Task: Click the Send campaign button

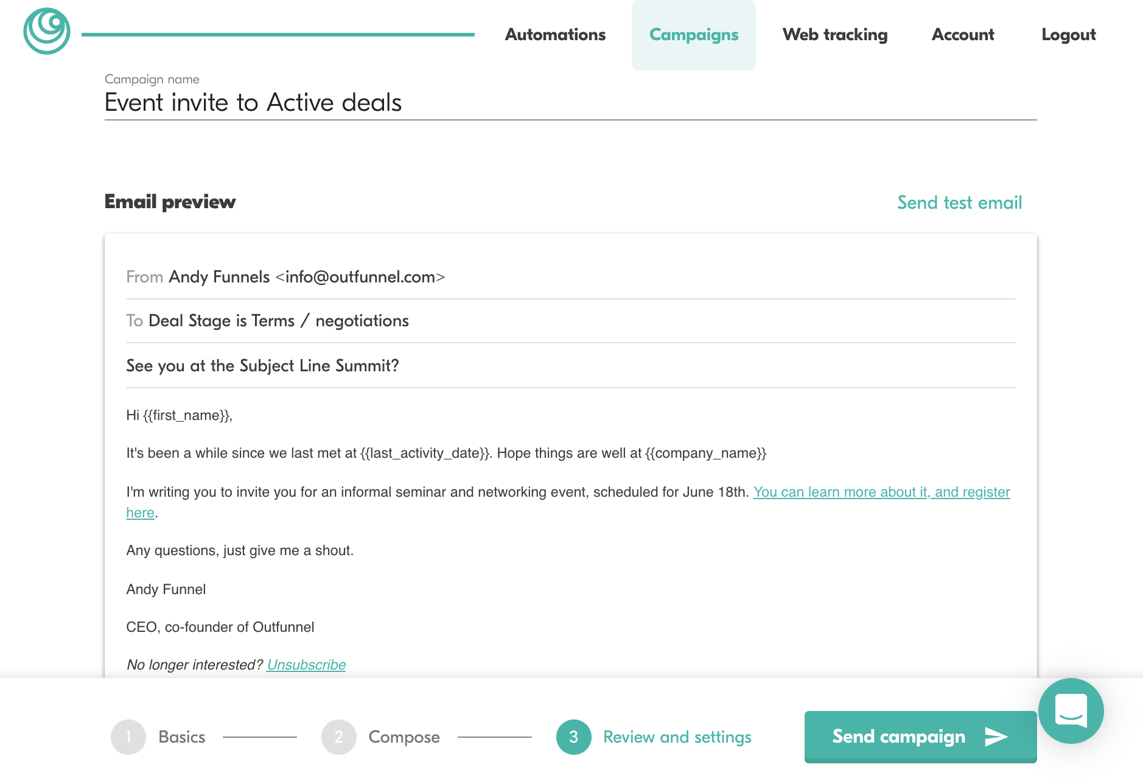Action: [920, 737]
